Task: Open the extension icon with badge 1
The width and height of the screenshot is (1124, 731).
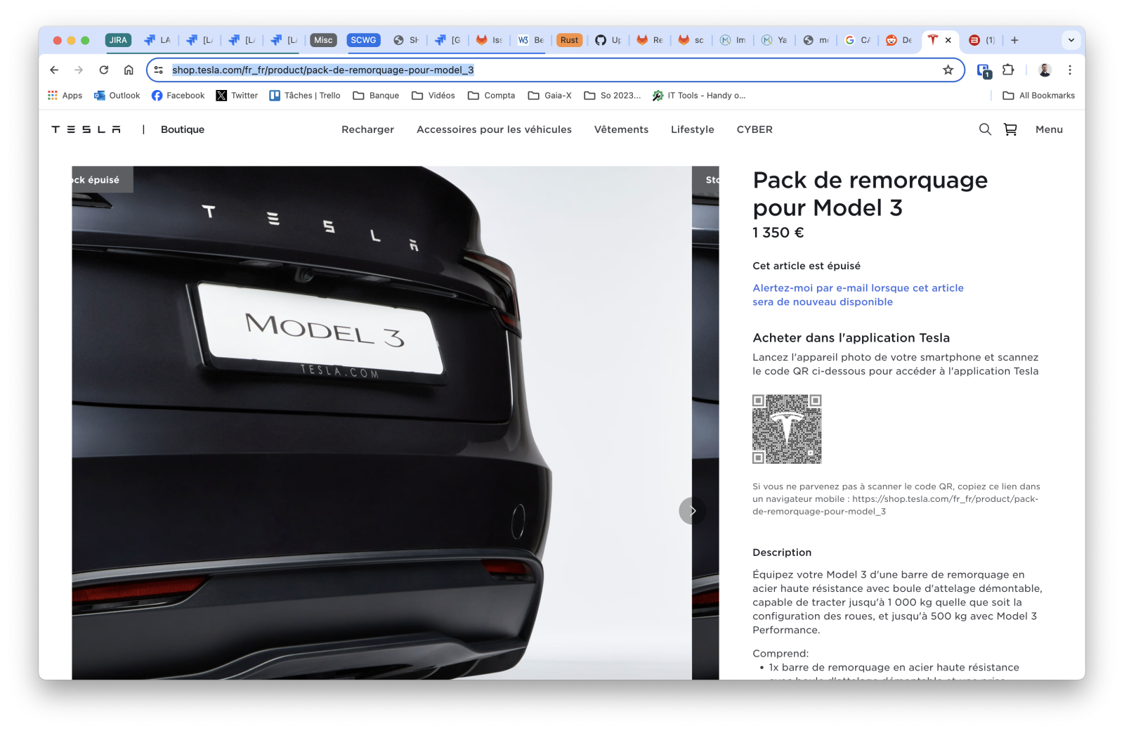Action: pos(983,70)
